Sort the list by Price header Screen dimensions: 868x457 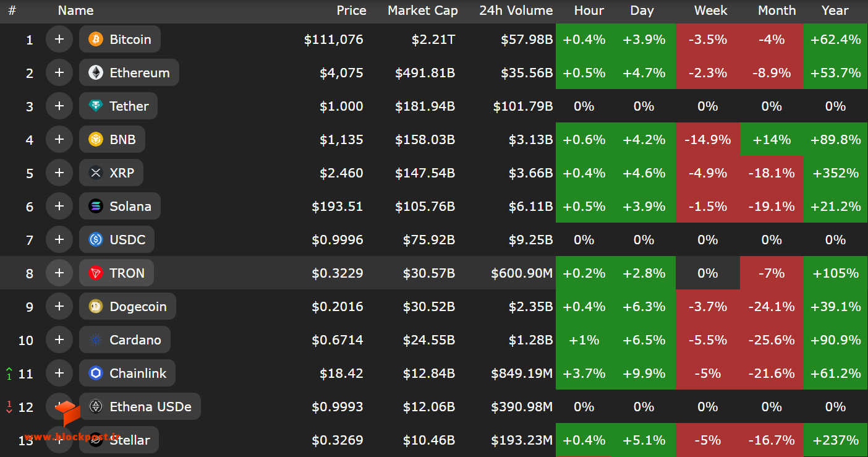351,11
